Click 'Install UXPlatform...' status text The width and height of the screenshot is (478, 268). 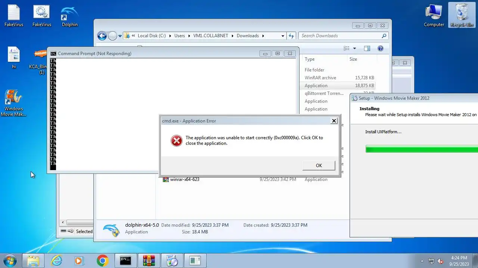(x=383, y=132)
